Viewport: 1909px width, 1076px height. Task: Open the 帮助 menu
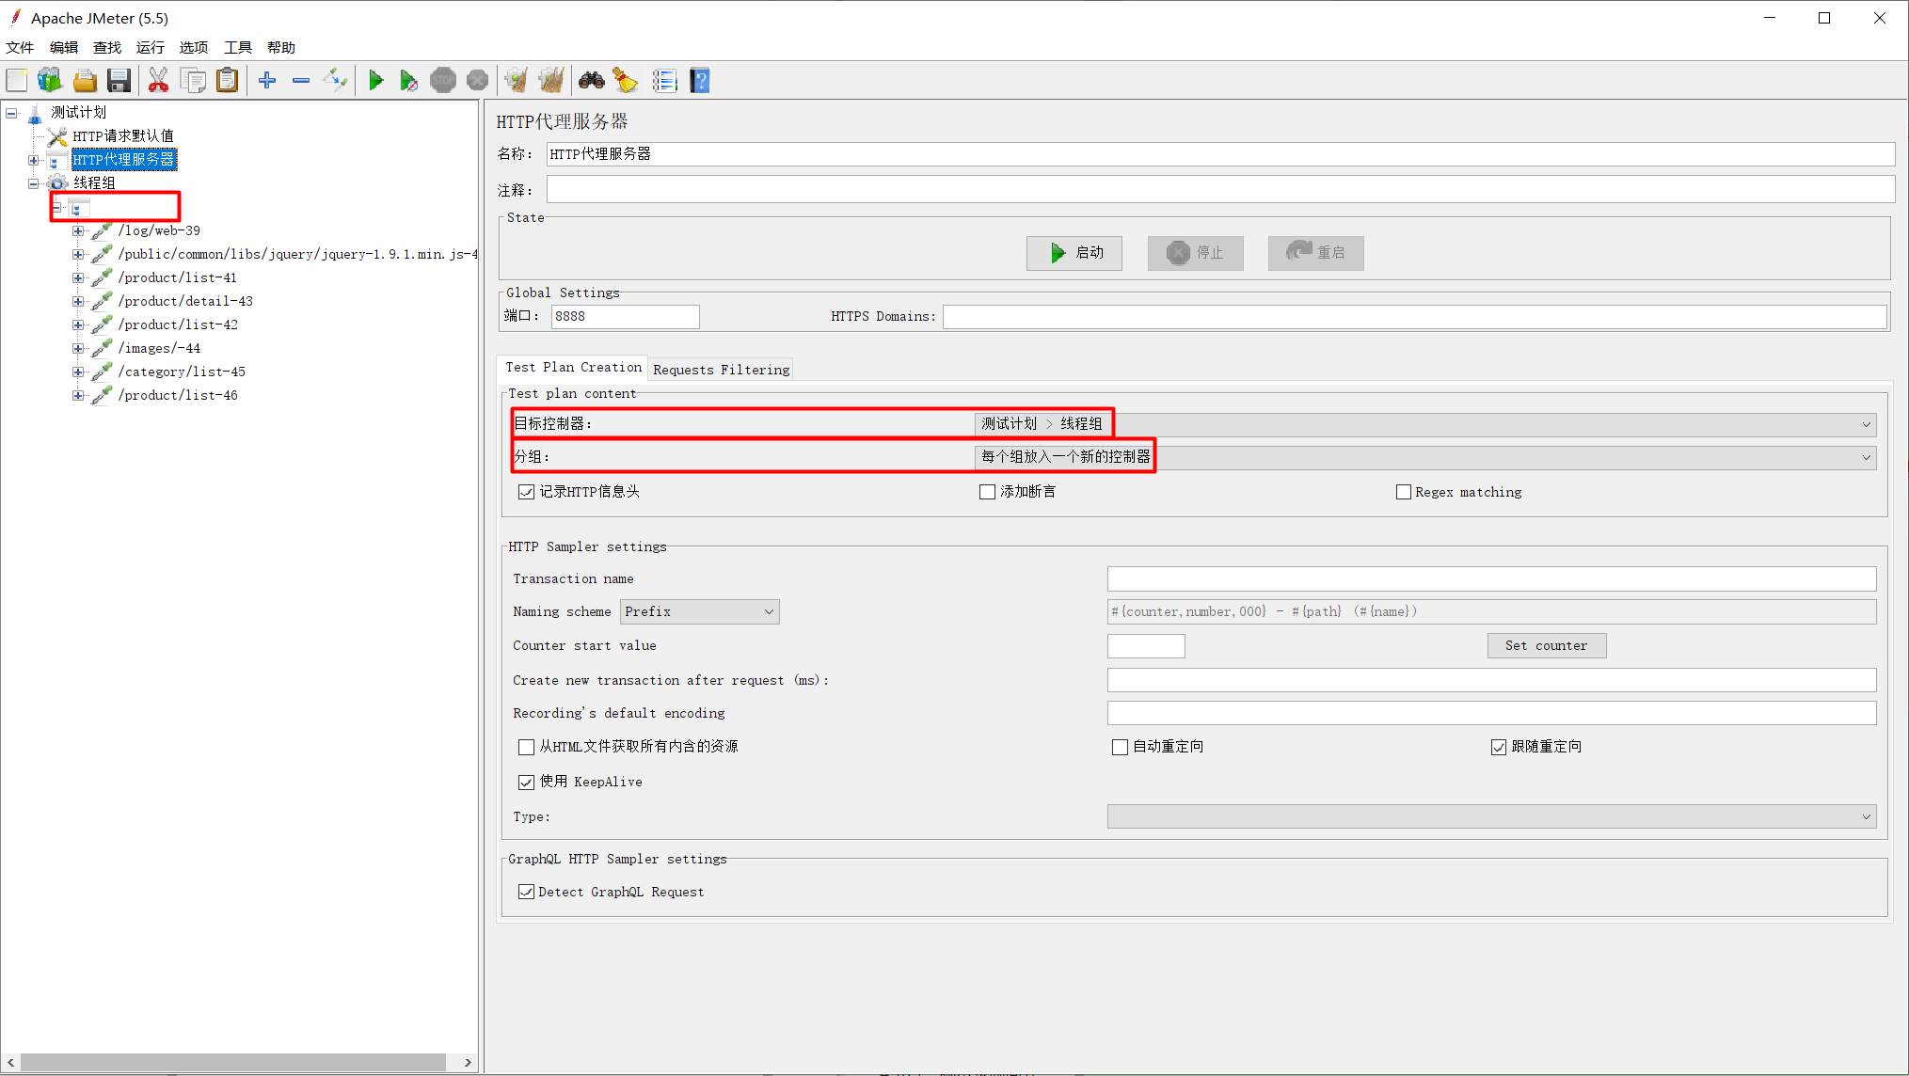pos(281,47)
